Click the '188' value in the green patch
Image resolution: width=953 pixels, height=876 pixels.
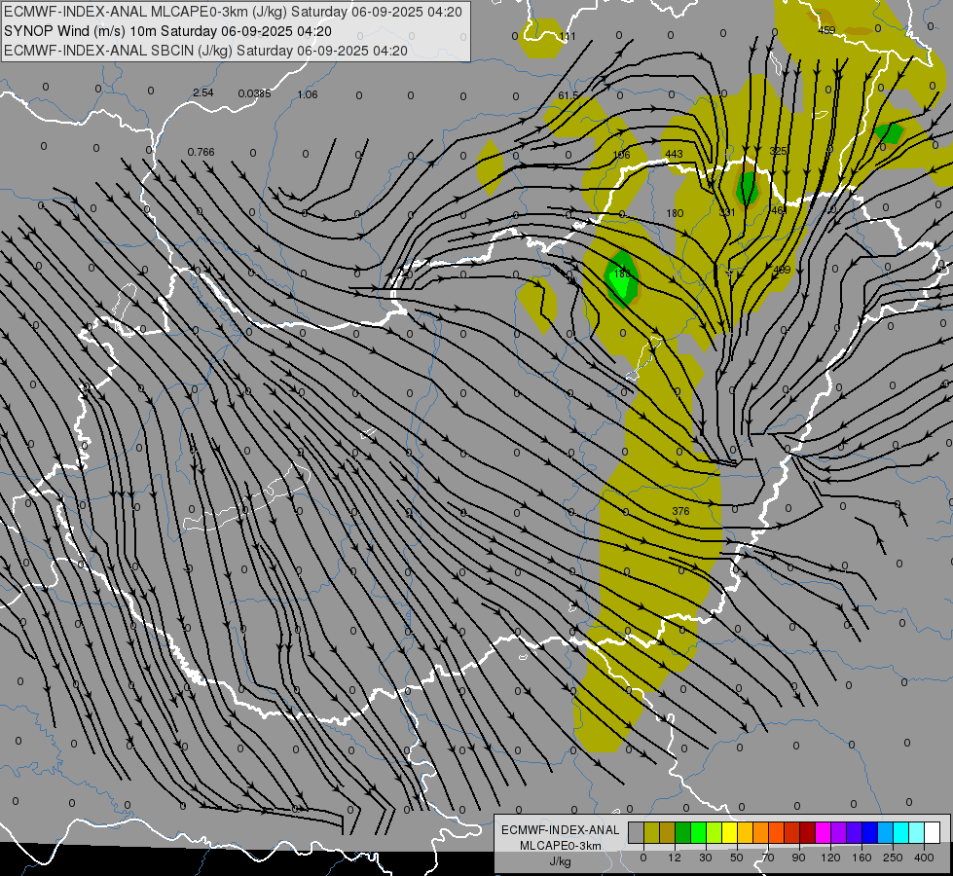(x=622, y=274)
